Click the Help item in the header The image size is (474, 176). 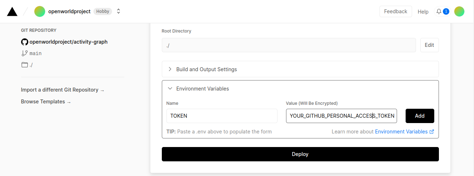pyautogui.click(x=423, y=12)
